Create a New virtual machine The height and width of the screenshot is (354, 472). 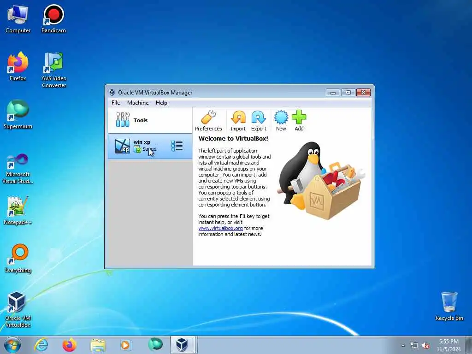(x=281, y=121)
